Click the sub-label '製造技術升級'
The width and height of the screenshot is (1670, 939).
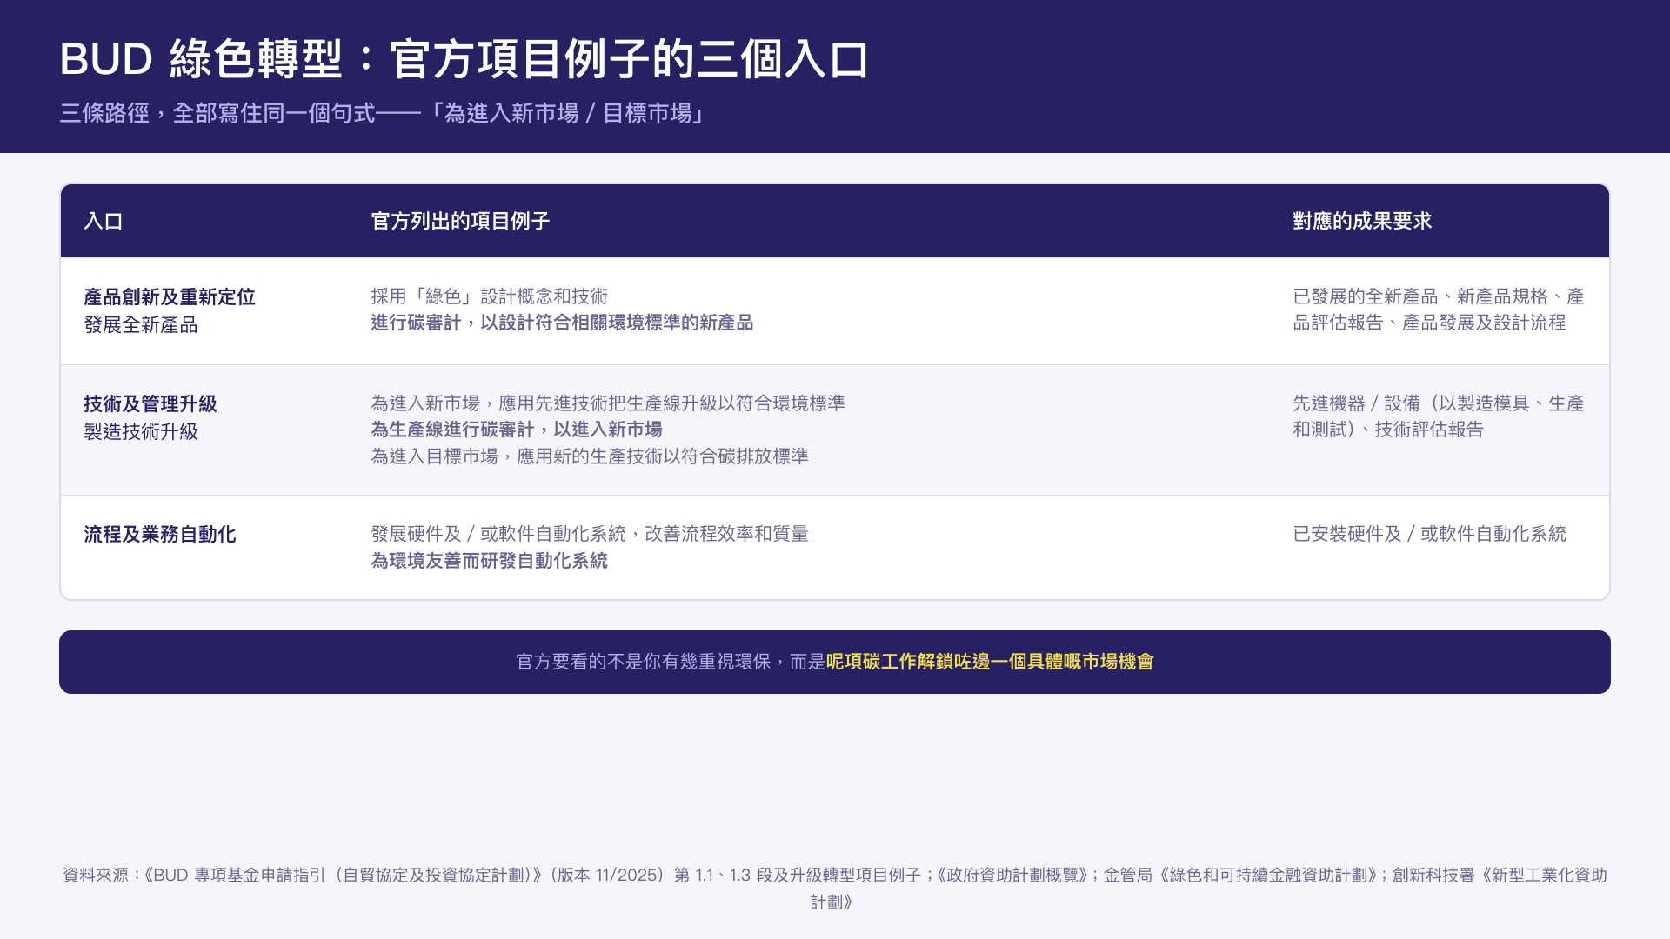141,432
